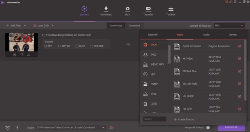The image size is (250, 132).
Task: Open effects adjust icon under thumbnail
Action: (29, 54)
